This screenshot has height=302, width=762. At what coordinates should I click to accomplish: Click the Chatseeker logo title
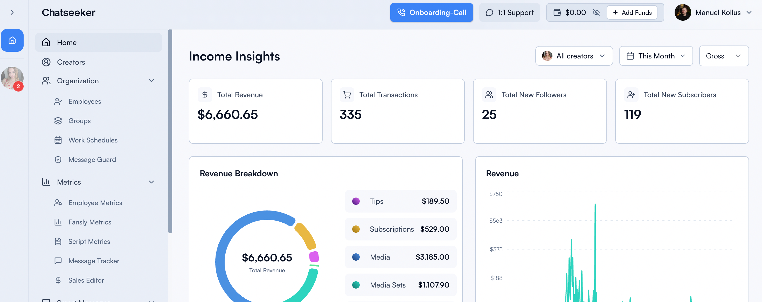68,12
